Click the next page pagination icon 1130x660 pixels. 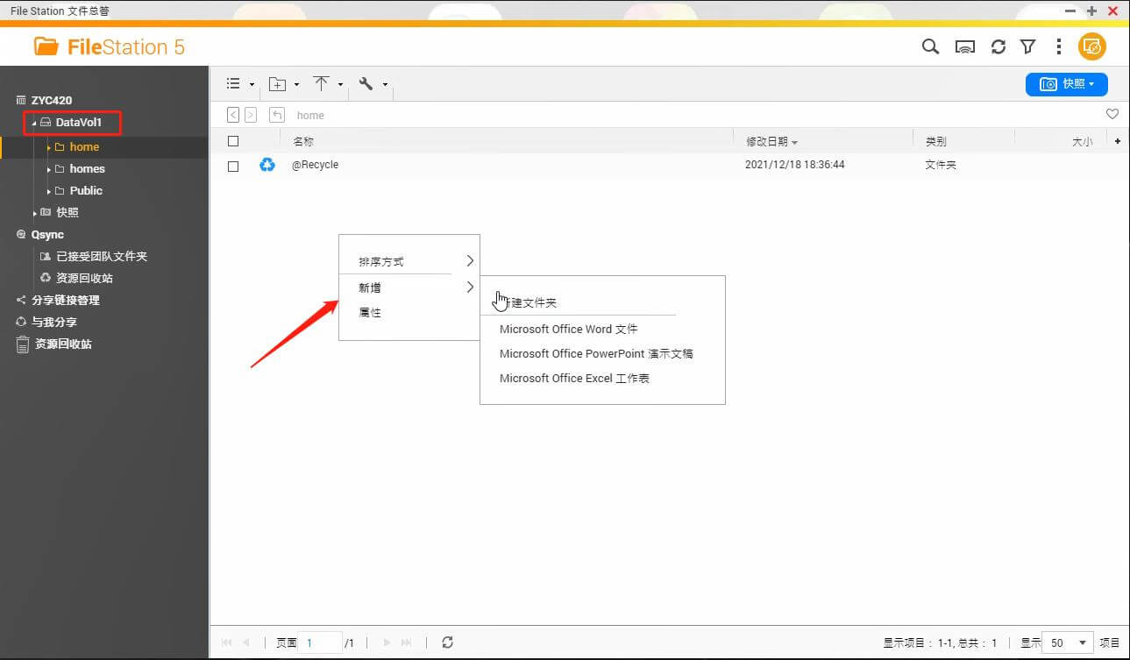[386, 642]
